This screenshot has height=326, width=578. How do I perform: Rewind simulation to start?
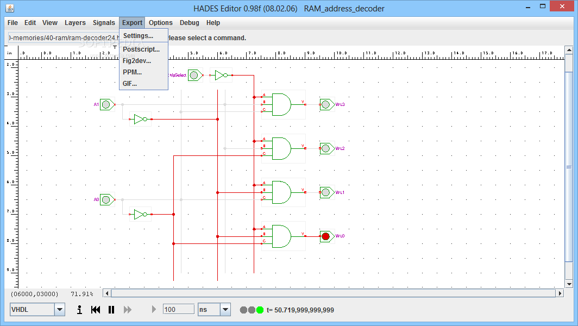point(96,310)
